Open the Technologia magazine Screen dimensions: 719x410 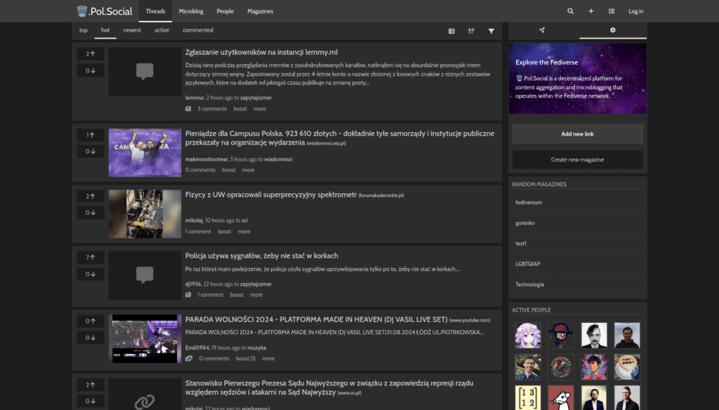[x=529, y=284]
